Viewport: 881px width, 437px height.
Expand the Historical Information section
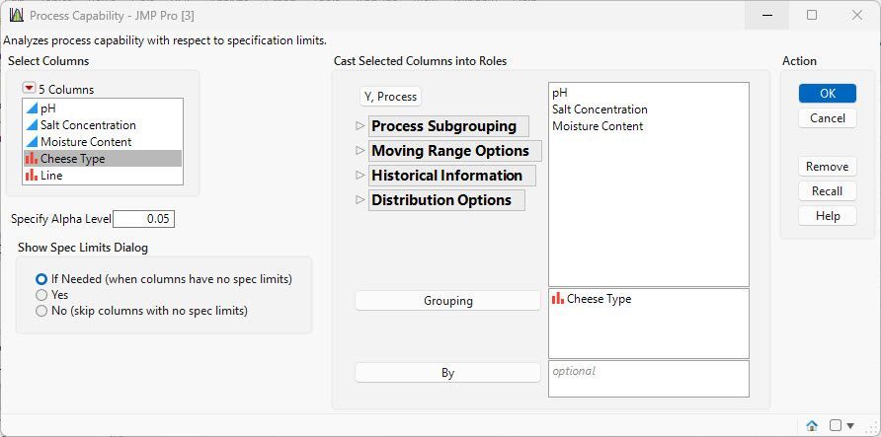(x=360, y=176)
